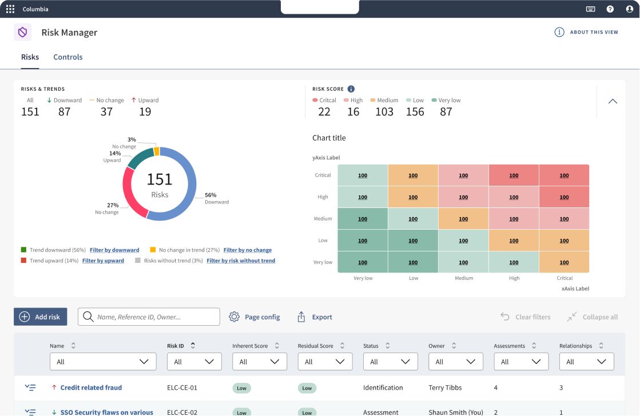Click Filter by no change link
The image size is (640, 416).
pyautogui.click(x=247, y=250)
